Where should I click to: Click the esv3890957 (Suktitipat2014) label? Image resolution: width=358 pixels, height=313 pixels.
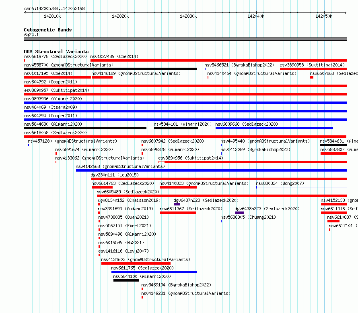pyautogui.click(x=57, y=90)
